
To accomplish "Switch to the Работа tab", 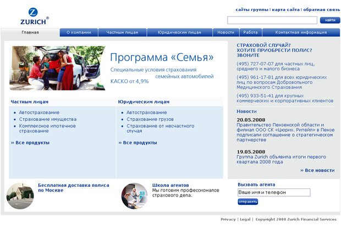I will tap(250, 32).
